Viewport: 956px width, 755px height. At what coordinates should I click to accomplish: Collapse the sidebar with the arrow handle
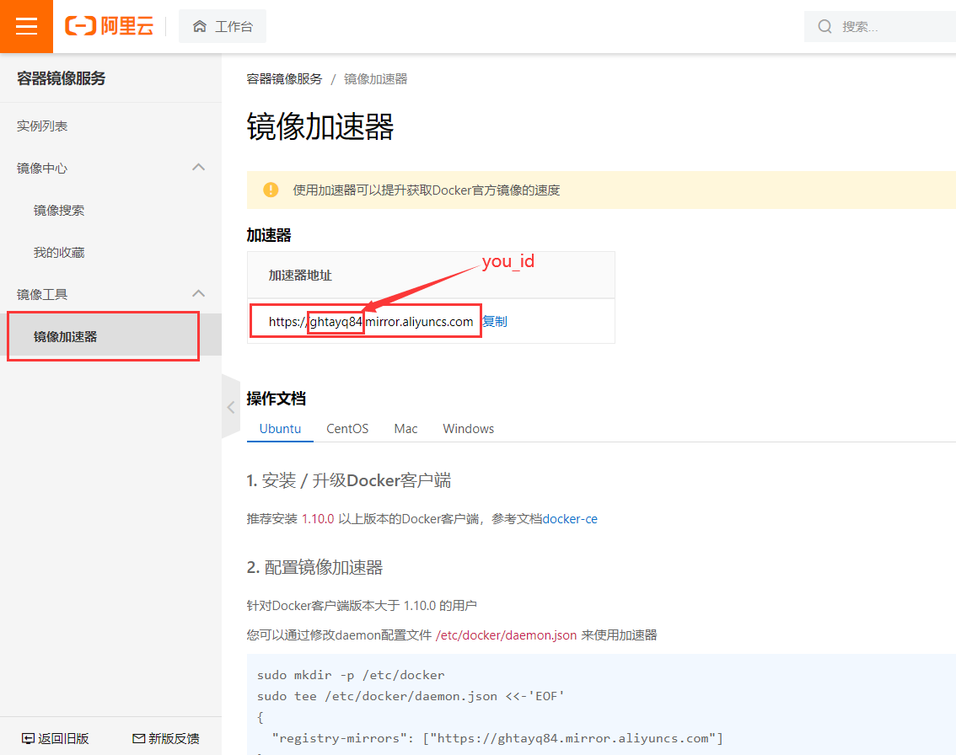[231, 407]
